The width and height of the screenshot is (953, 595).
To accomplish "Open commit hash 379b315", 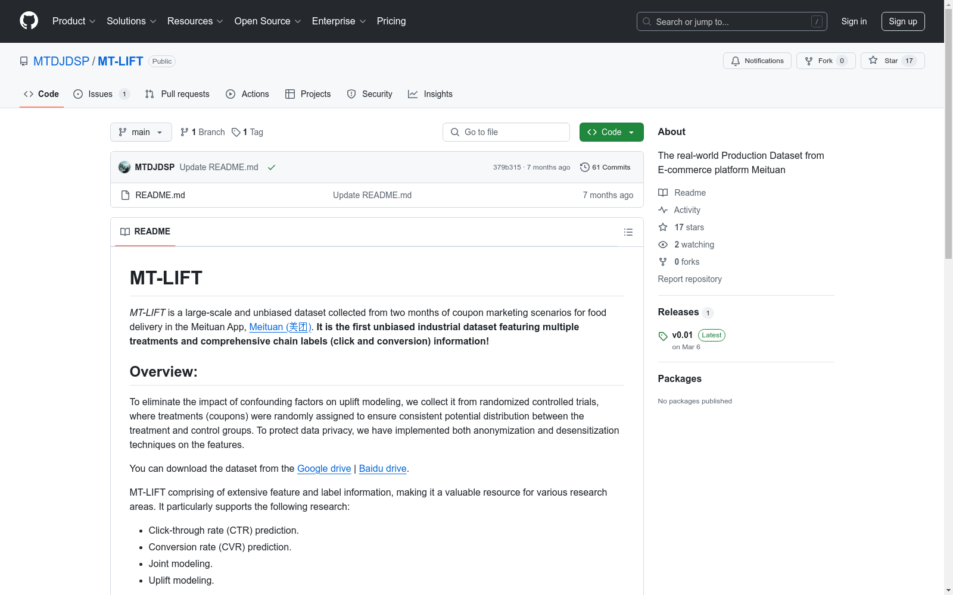I will (507, 167).
